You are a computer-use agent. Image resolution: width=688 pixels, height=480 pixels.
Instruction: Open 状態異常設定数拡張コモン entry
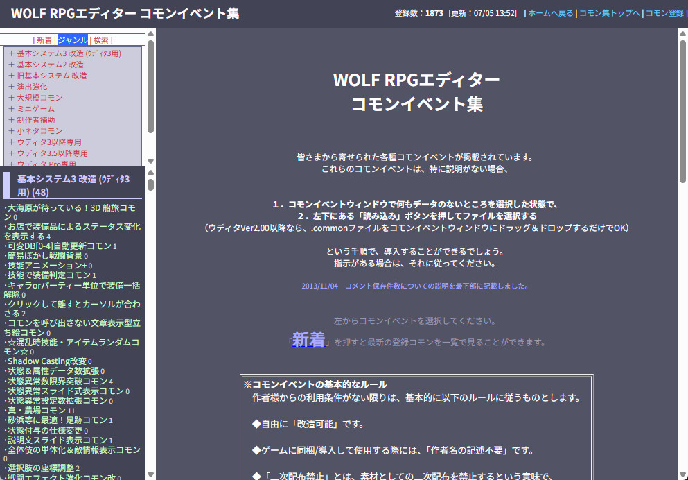58,400
